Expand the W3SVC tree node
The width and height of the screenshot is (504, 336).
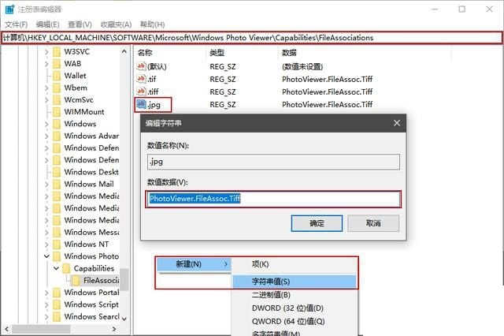(46, 52)
